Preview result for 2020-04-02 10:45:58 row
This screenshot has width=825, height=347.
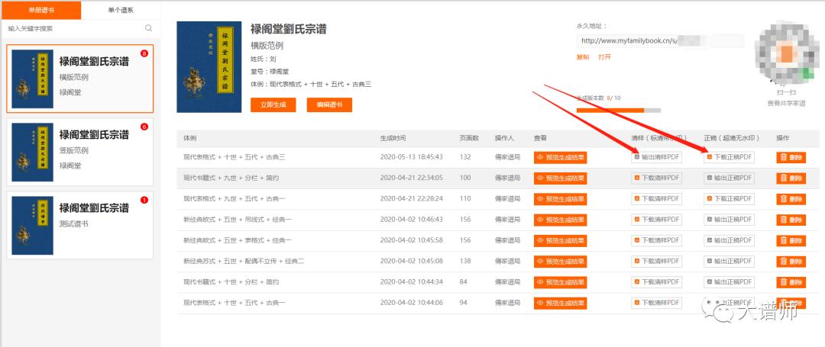pos(561,241)
